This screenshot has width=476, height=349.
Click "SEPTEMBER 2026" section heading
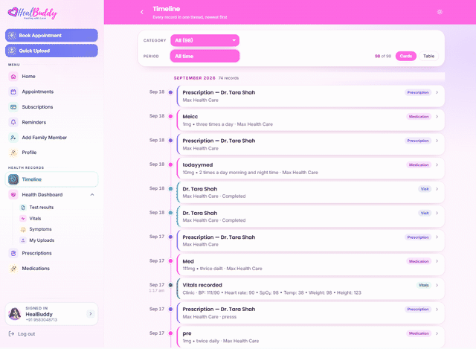(195, 78)
